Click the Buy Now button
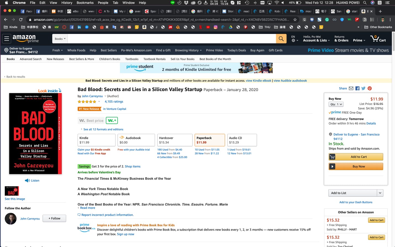395x247 pixels. (356, 166)
